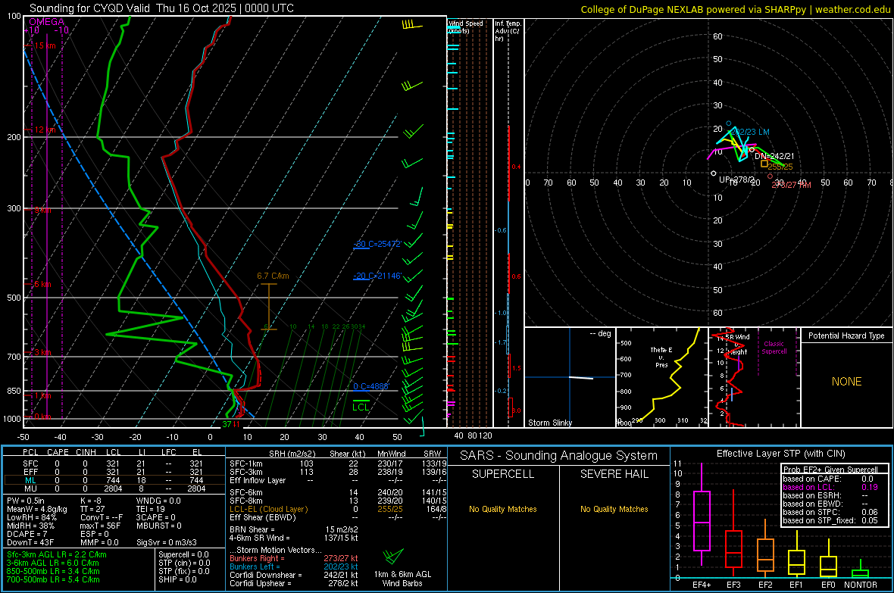Click the Wind Speed (knots) panel header
The height and width of the screenshot is (593, 894).
click(x=466, y=27)
